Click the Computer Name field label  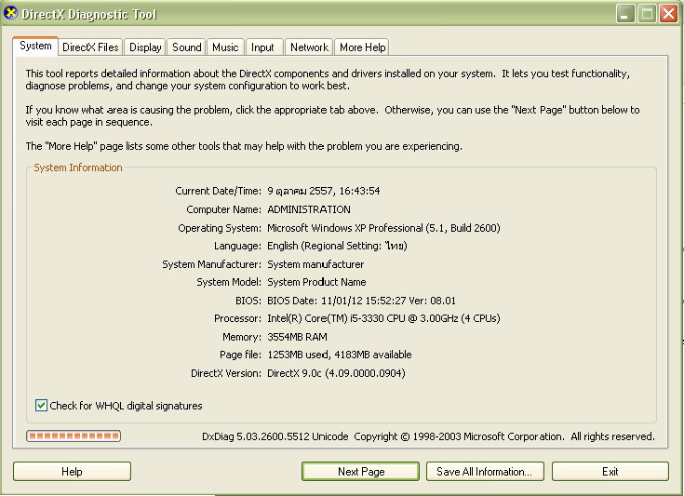click(x=223, y=209)
